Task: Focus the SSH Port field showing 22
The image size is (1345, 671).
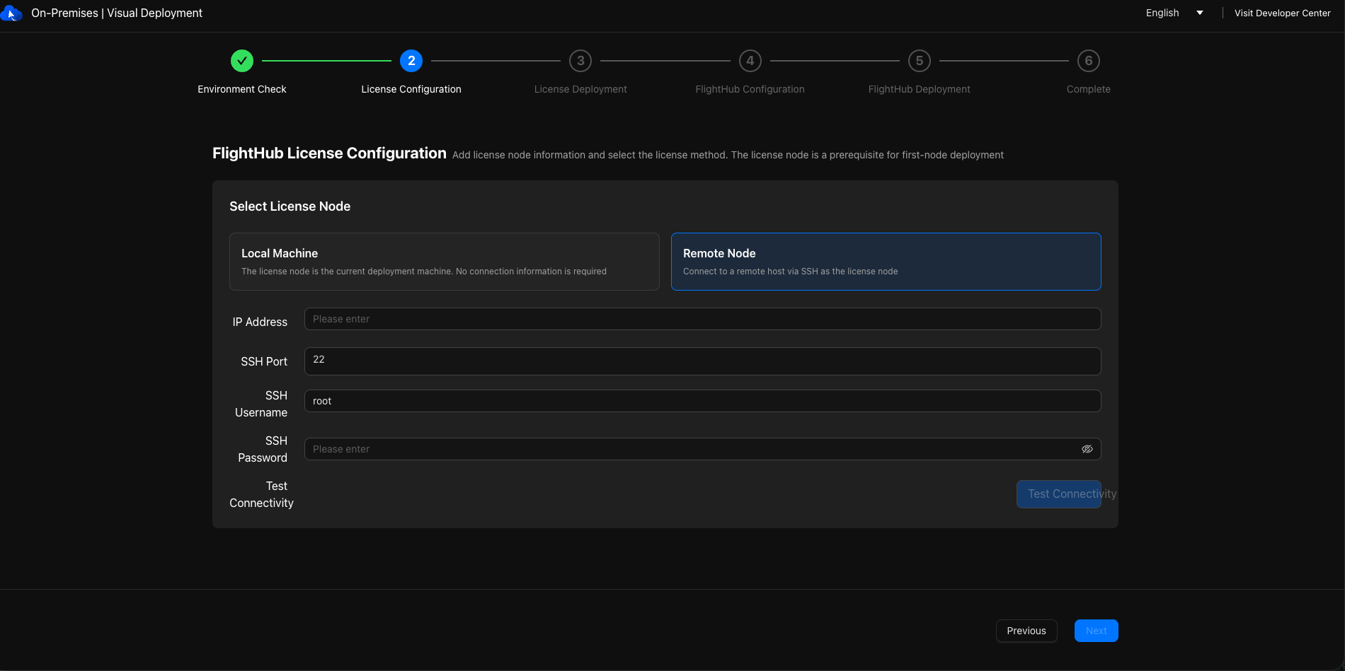Action: (703, 361)
